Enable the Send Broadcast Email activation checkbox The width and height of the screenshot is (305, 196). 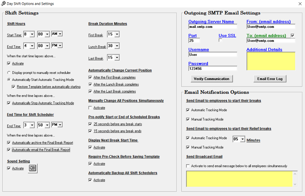188,166
